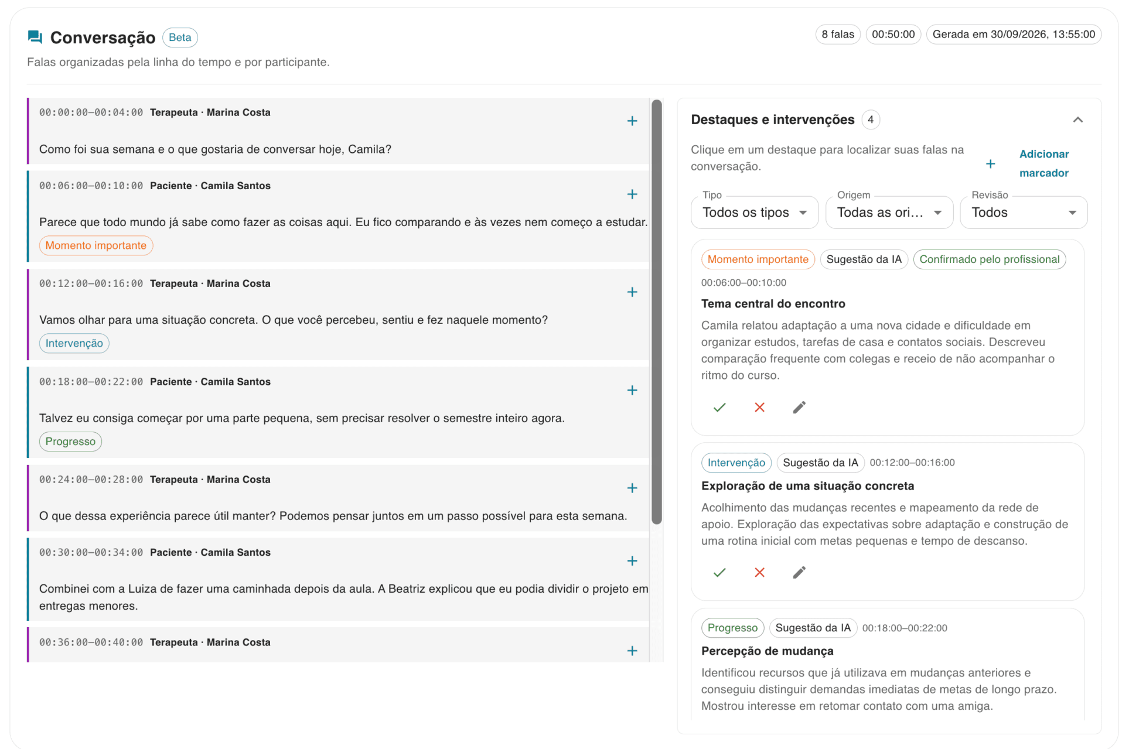This screenshot has height=749, width=1129.
Task: Click the 'Confirmado pelo profissional' chip
Action: pos(989,259)
